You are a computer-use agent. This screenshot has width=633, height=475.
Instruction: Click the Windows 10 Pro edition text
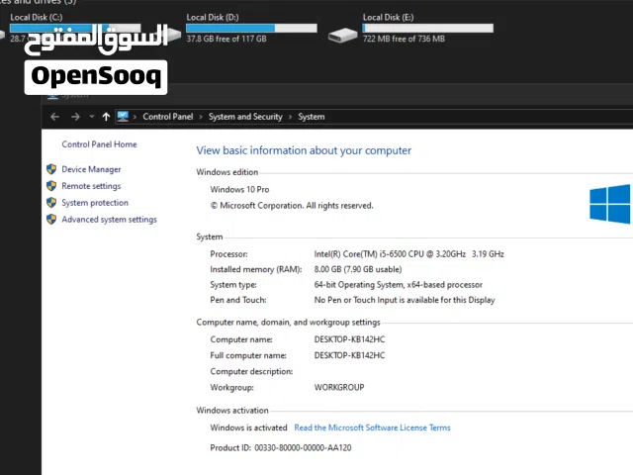pyautogui.click(x=239, y=189)
